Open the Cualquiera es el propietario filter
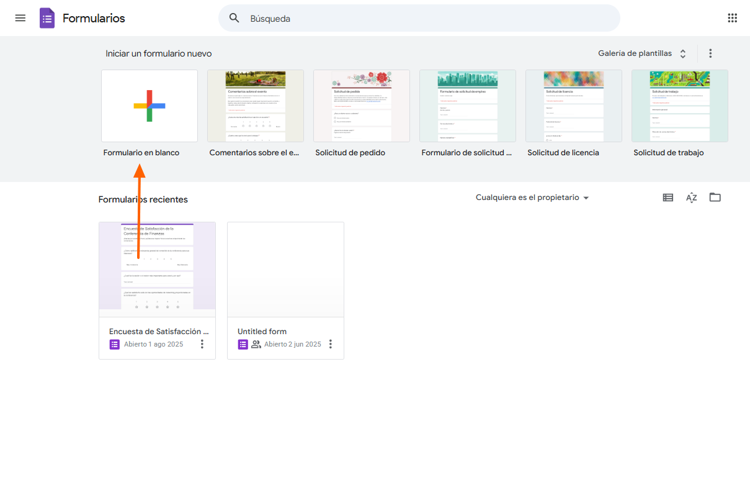750x477 pixels. pyautogui.click(x=532, y=197)
